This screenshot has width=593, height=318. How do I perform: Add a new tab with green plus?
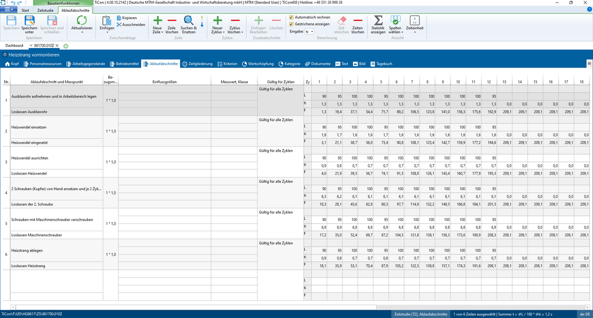pos(66,46)
